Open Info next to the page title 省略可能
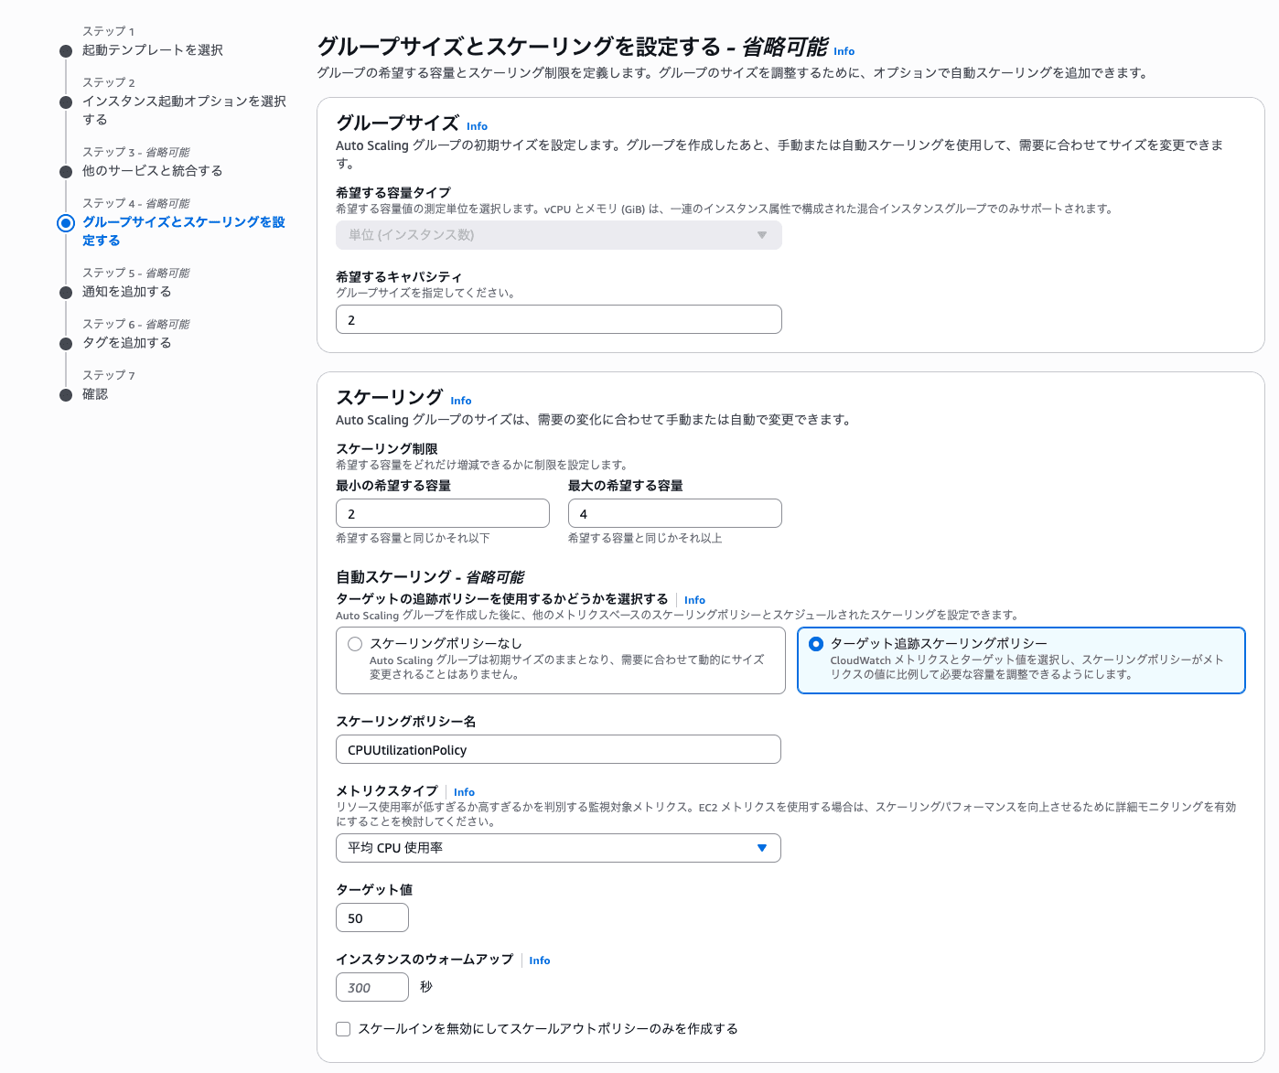 click(843, 51)
